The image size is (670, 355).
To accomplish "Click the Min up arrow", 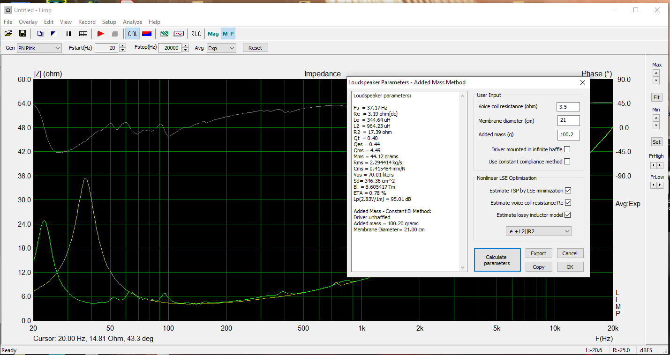I will (x=656, y=118).
